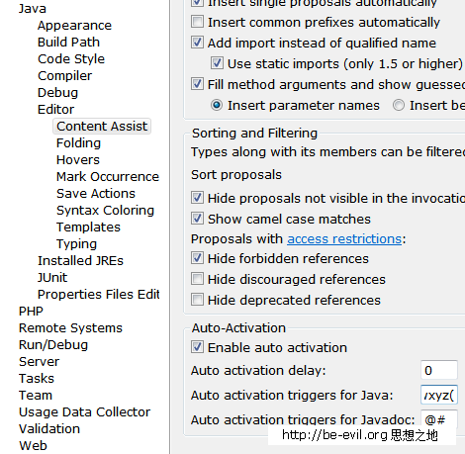Enable Hide discouraged references
The width and height of the screenshot is (465, 454).
[197, 279]
